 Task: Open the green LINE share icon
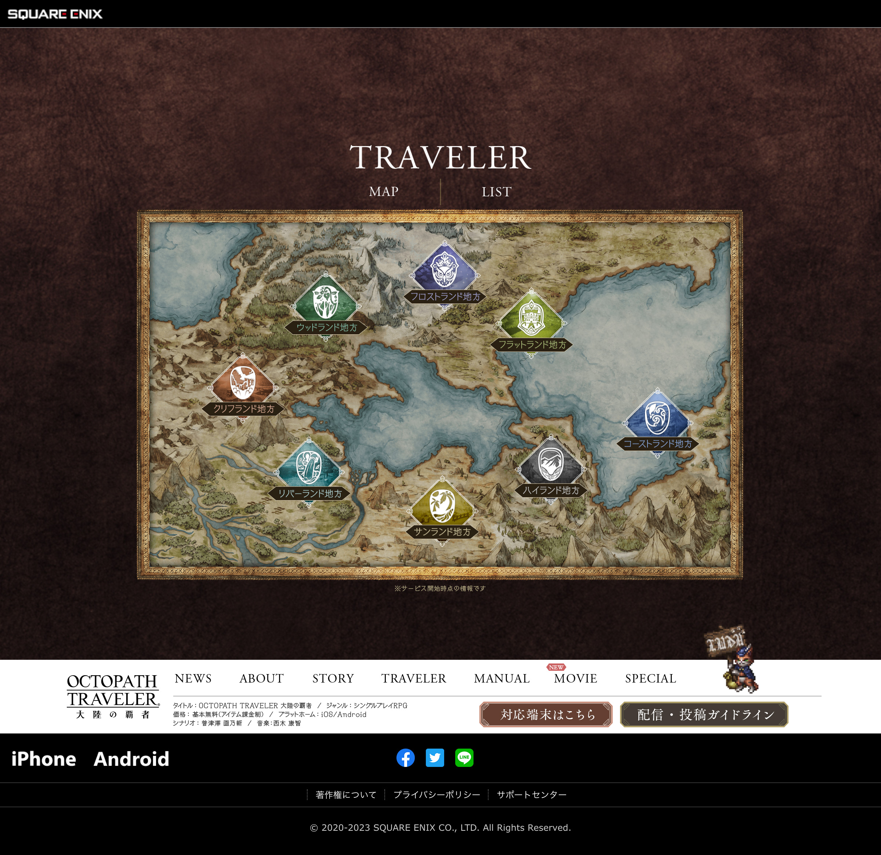tap(464, 757)
